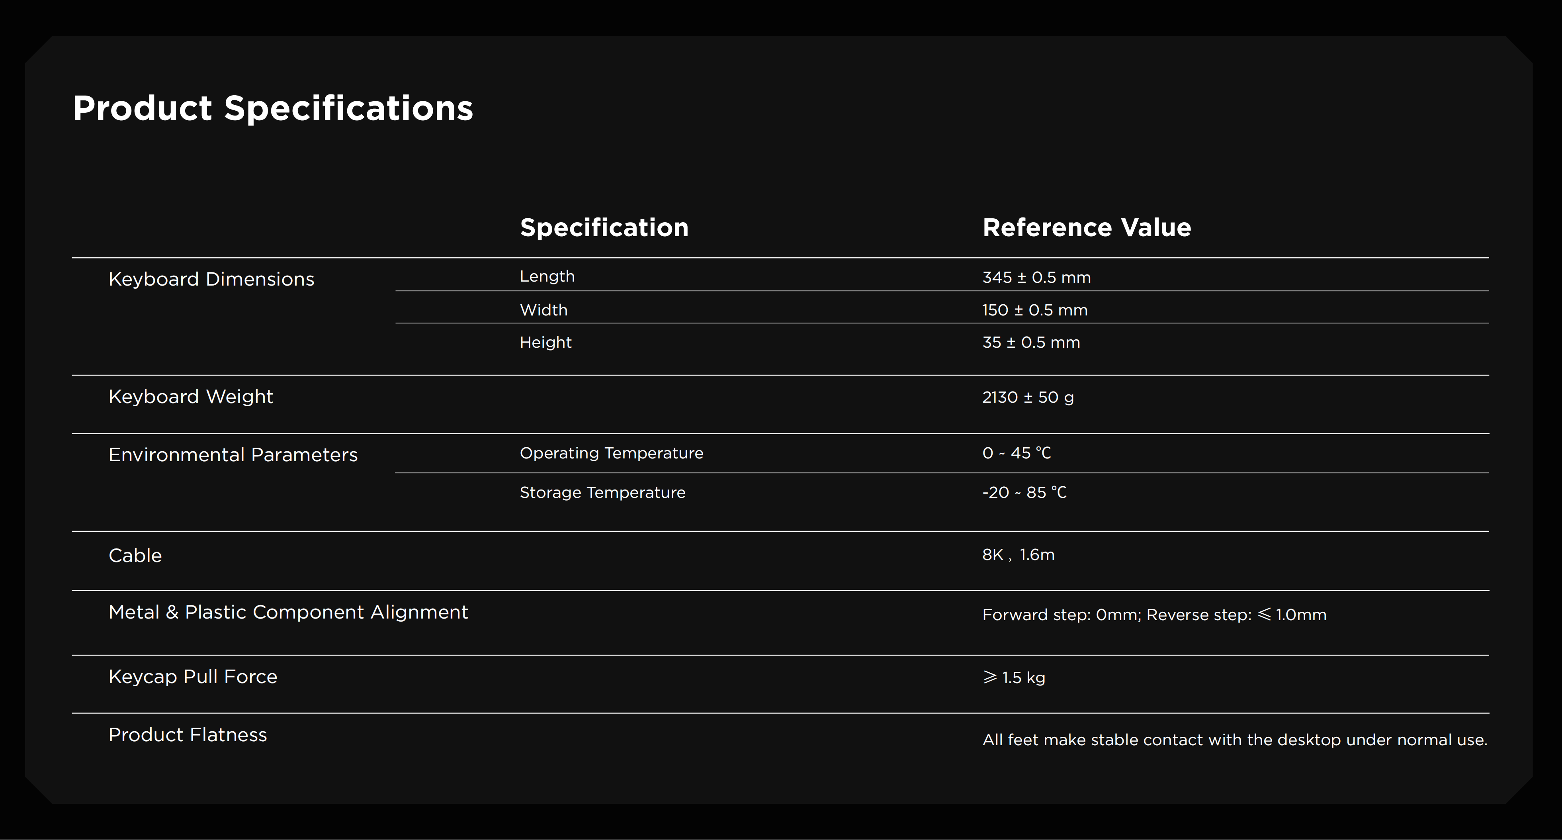The height and width of the screenshot is (840, 1562).
Task: Click the Width specification label
Action: coord(543,310)
